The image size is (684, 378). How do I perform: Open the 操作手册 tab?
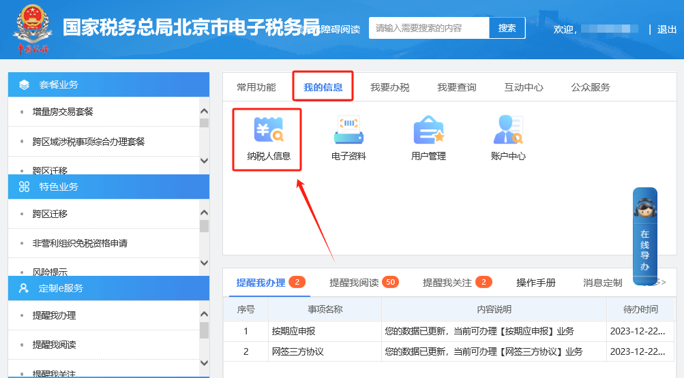click(x=536, y=283)
